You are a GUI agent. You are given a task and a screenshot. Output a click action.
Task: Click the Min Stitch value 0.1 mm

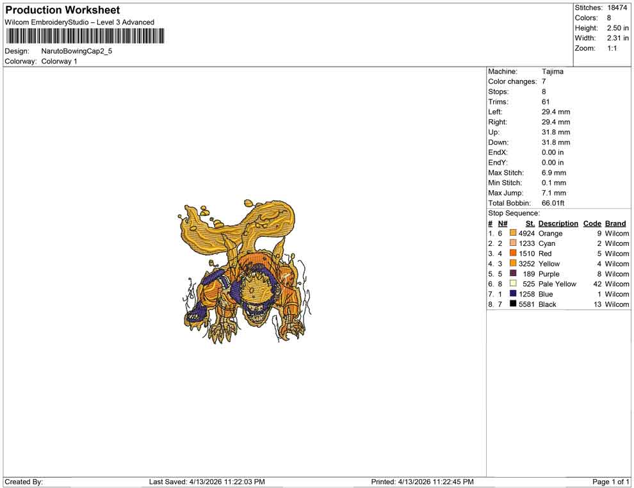click(x=554, y=183)
